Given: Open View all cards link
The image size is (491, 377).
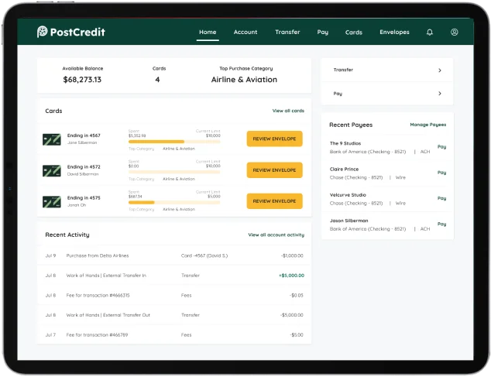Looking at the screenshot, I should coord(288,111).
